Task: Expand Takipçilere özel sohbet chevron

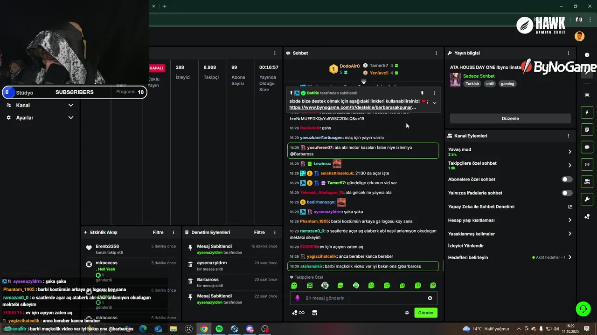Action: tap(570, 165)
